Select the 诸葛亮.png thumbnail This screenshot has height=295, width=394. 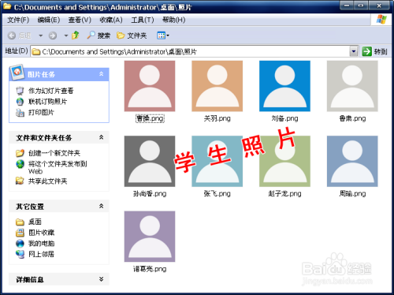pos(150,237)
